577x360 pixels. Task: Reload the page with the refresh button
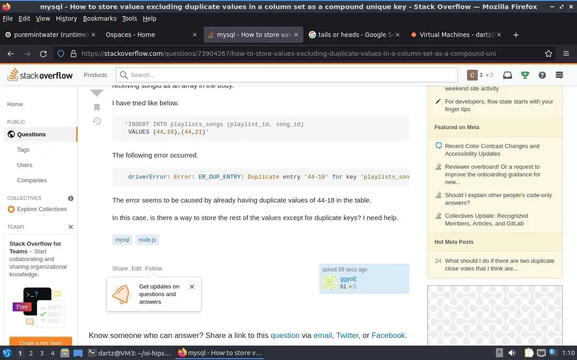point(43,54)
